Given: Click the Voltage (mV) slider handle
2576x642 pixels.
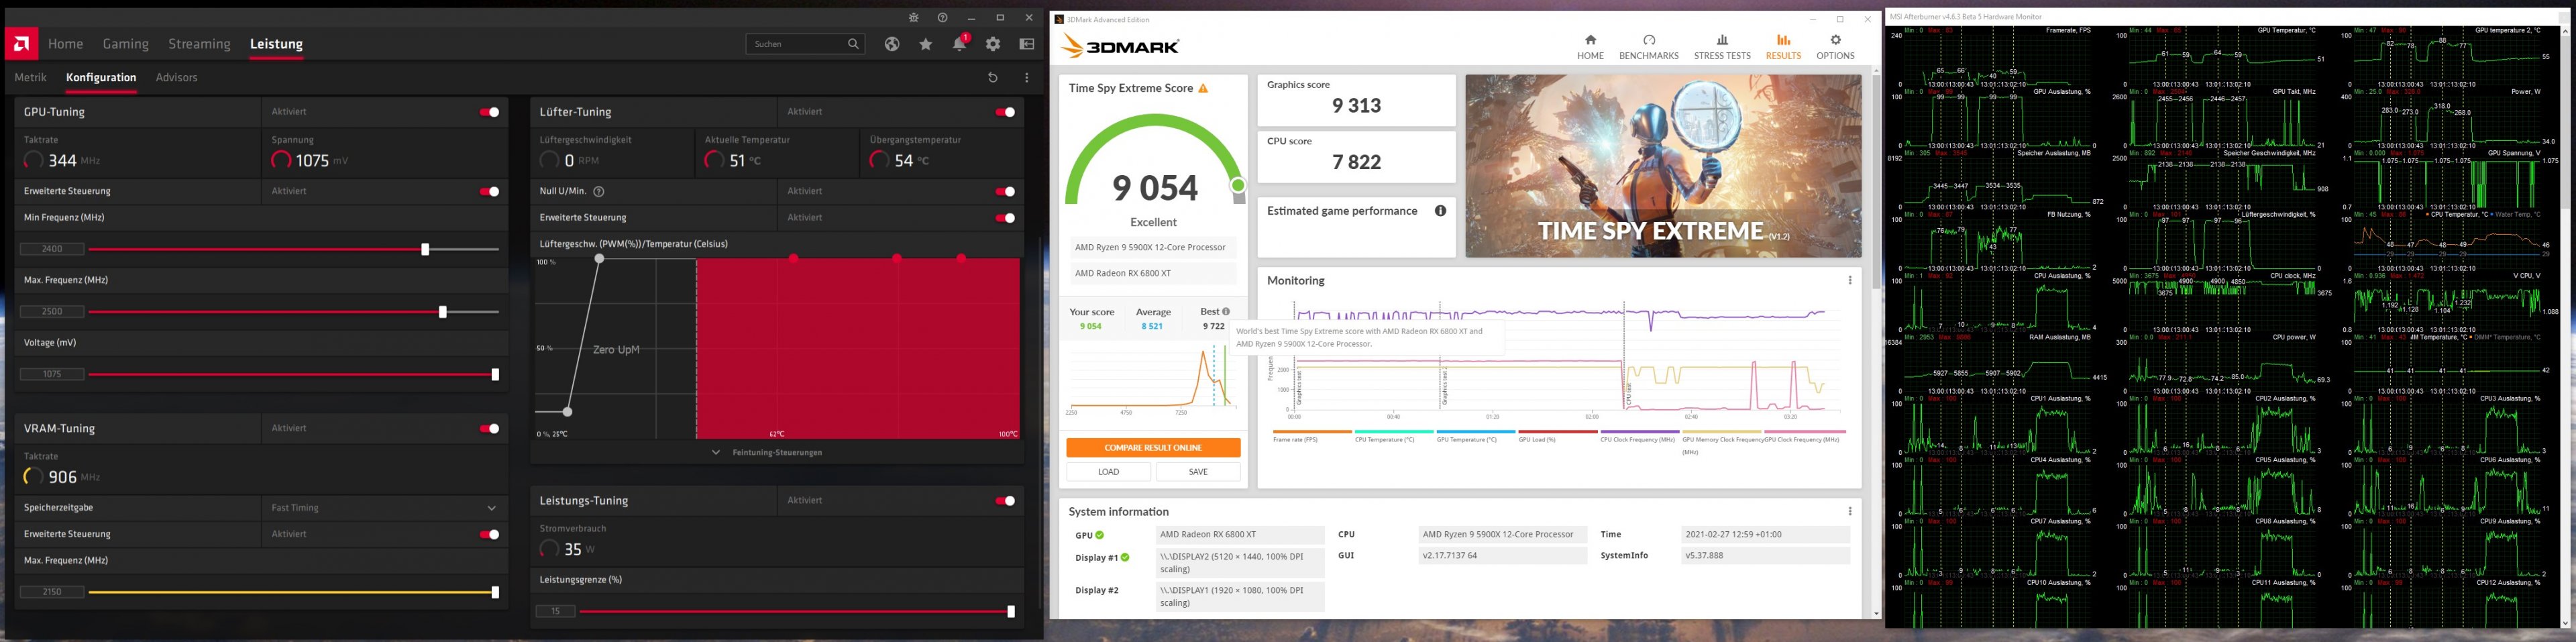Looking at the screenshot, I should point(495,375).
